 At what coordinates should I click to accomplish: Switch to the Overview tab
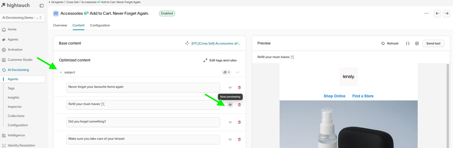pyautogui.click(x=60, y=25)
